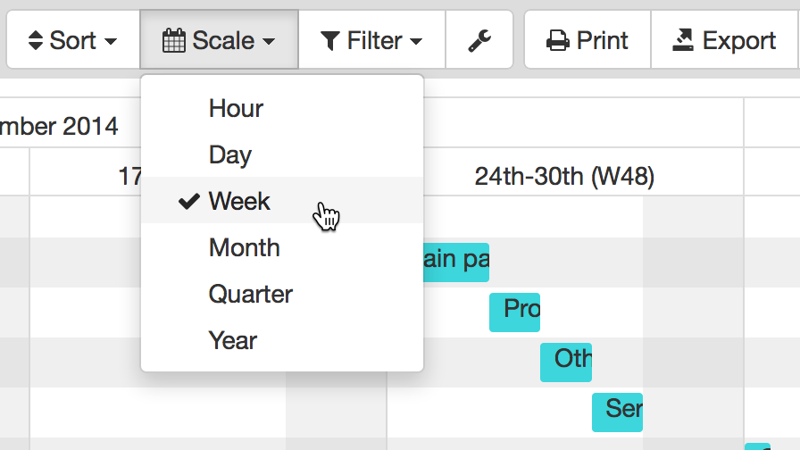Click the cyan 'Pro' task bar
The width and height of the screenshot is (800, 450).
(x=515, y=312)
